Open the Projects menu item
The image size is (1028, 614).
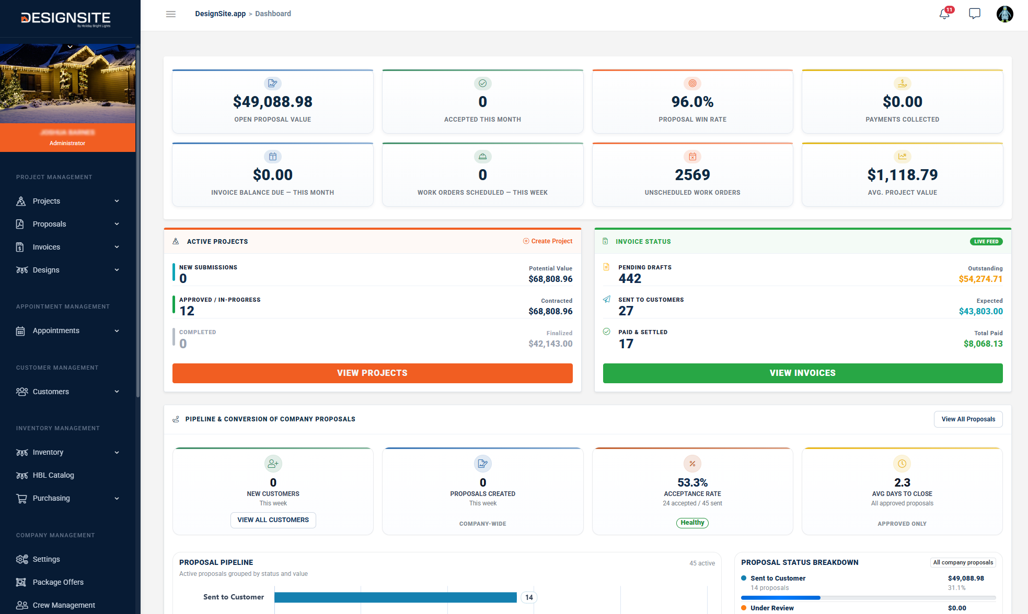click(x=68, y=201)
